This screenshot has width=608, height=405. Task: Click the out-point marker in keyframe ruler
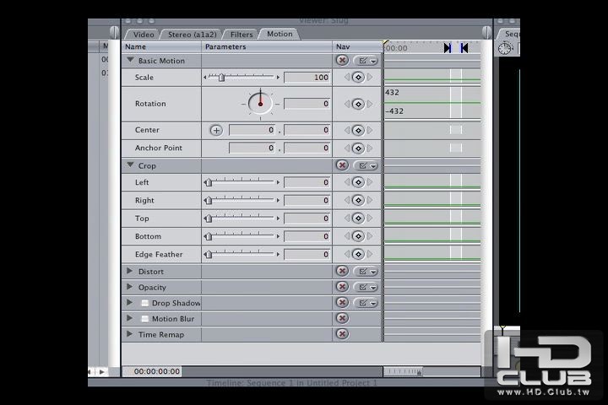tap(464, 48)
